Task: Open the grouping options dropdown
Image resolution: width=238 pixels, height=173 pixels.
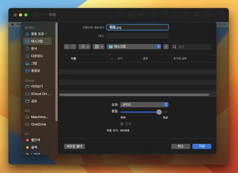Action: 98,47
